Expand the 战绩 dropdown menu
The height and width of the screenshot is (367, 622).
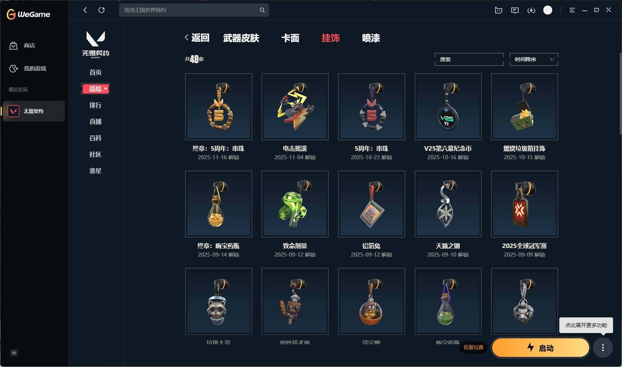click(x=96, y=89)
